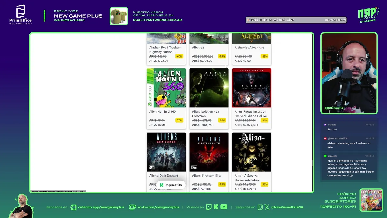Click the -60% discount badge on Alaskan Road Truckers
Image resolution: width=387 pixels, height=218 pixels.
click(179, 56)
